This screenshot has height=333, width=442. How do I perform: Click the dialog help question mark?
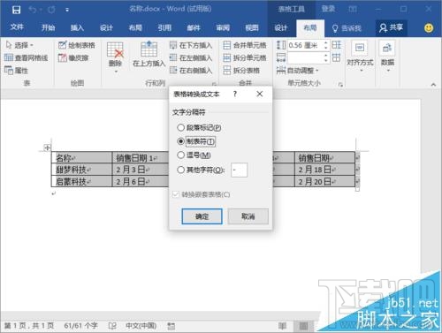235,94
